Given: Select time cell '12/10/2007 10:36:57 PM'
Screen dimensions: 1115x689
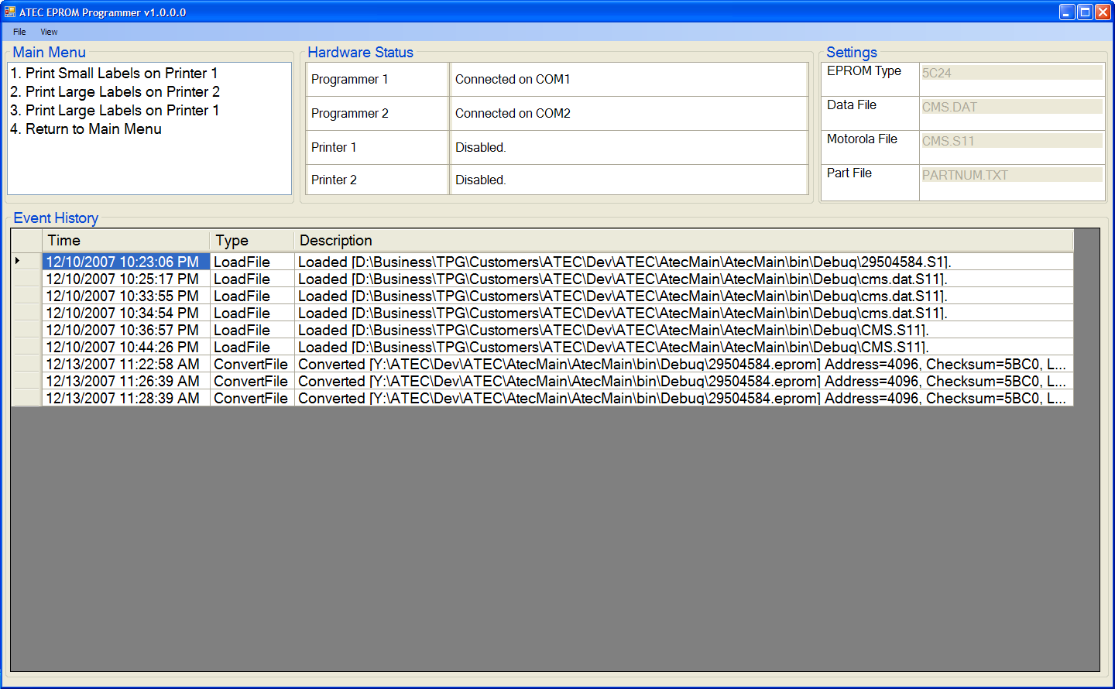Looking at the screenshot, I should tap(125, 330).
